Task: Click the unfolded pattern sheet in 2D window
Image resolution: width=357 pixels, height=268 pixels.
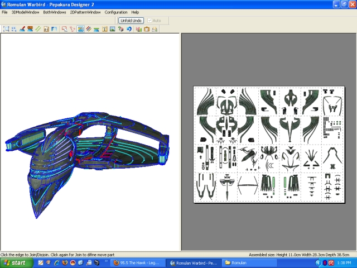Action: click(269, 145)
